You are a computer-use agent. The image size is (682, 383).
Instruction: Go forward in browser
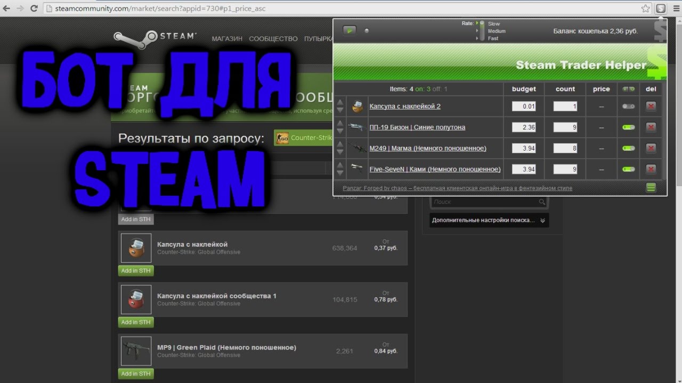[20, 9]
